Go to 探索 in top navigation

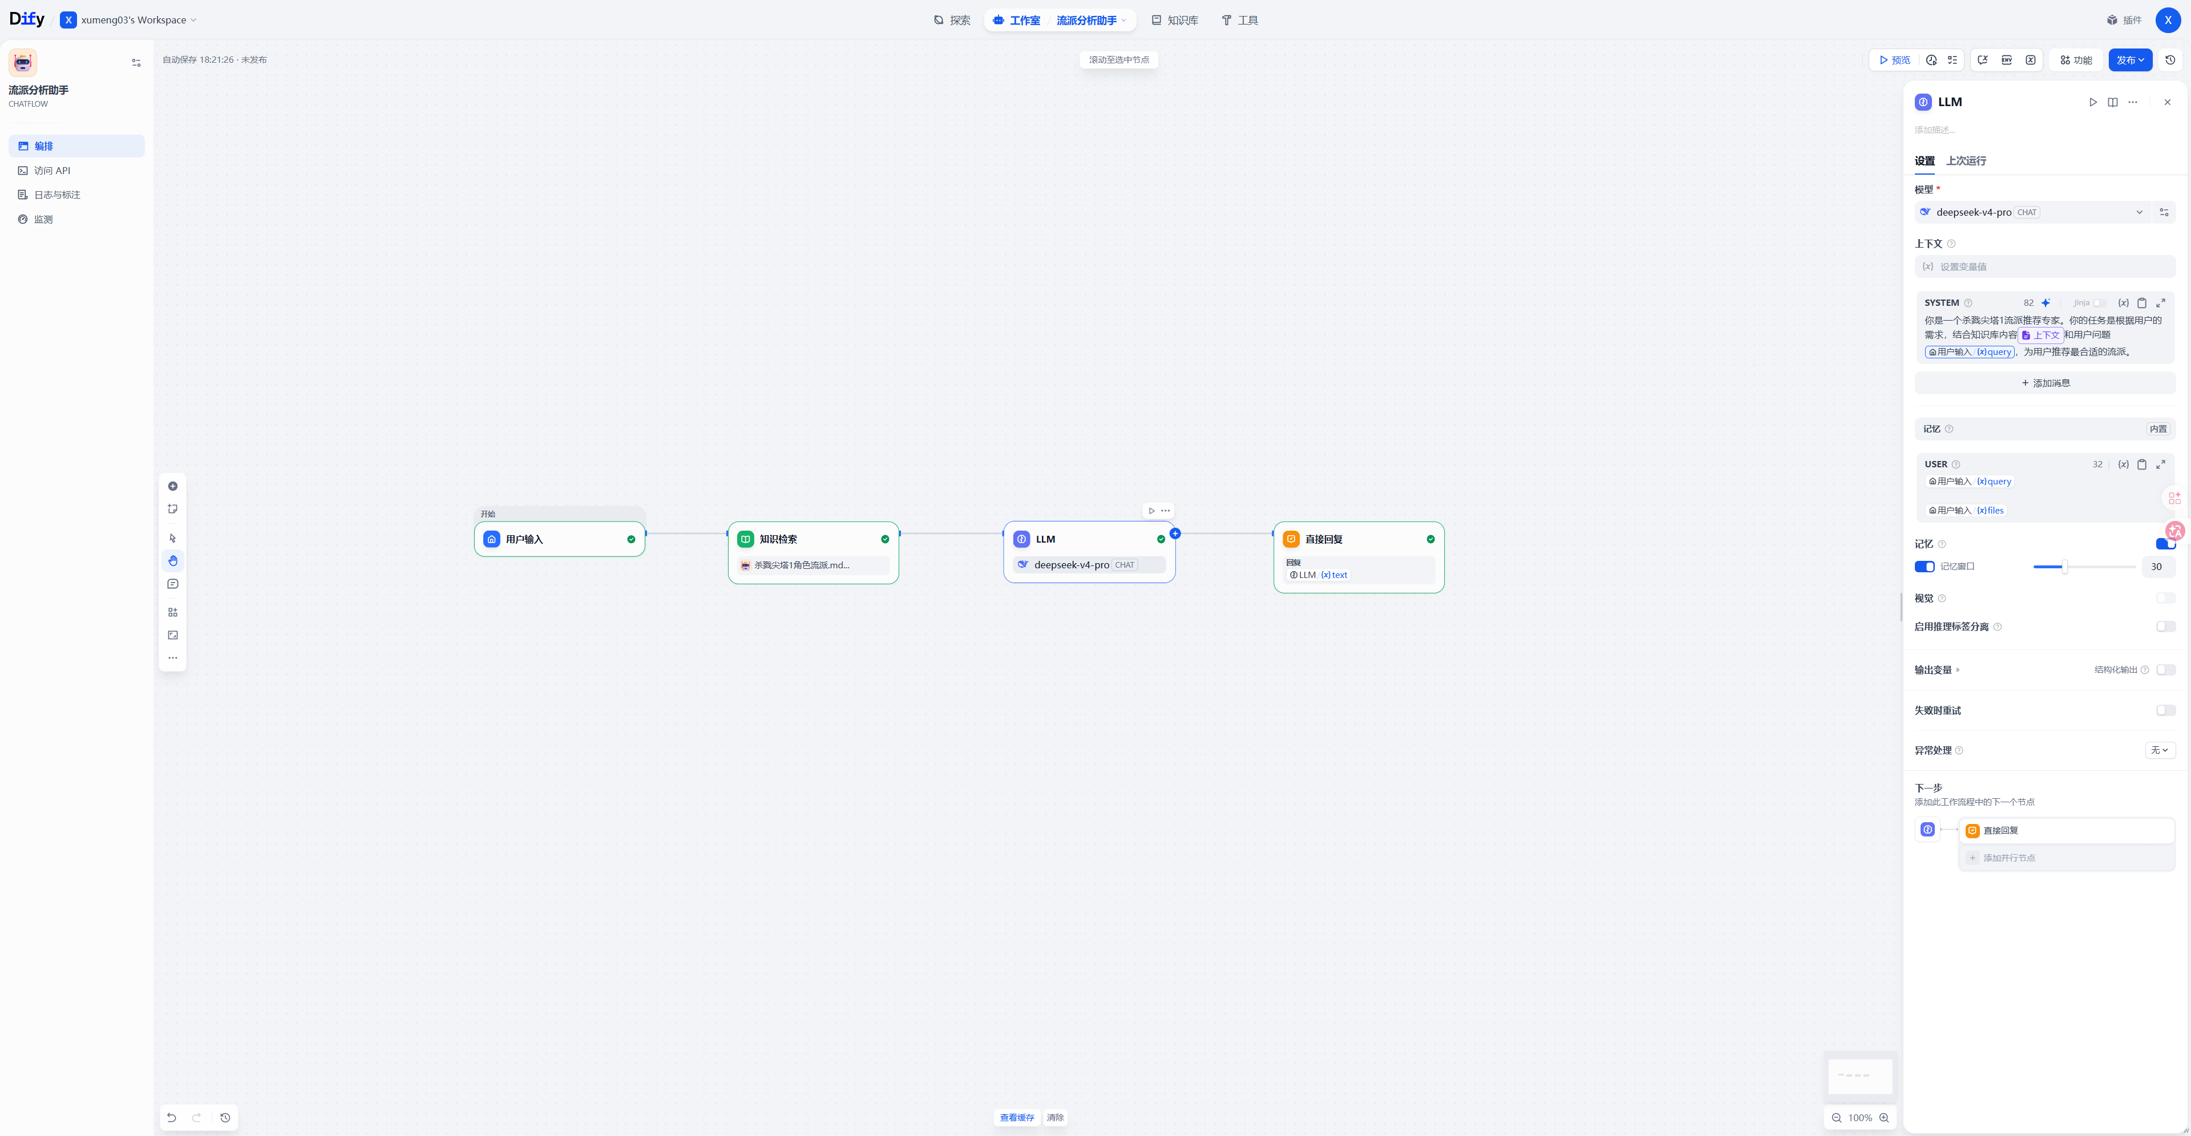tap(952, 21)
